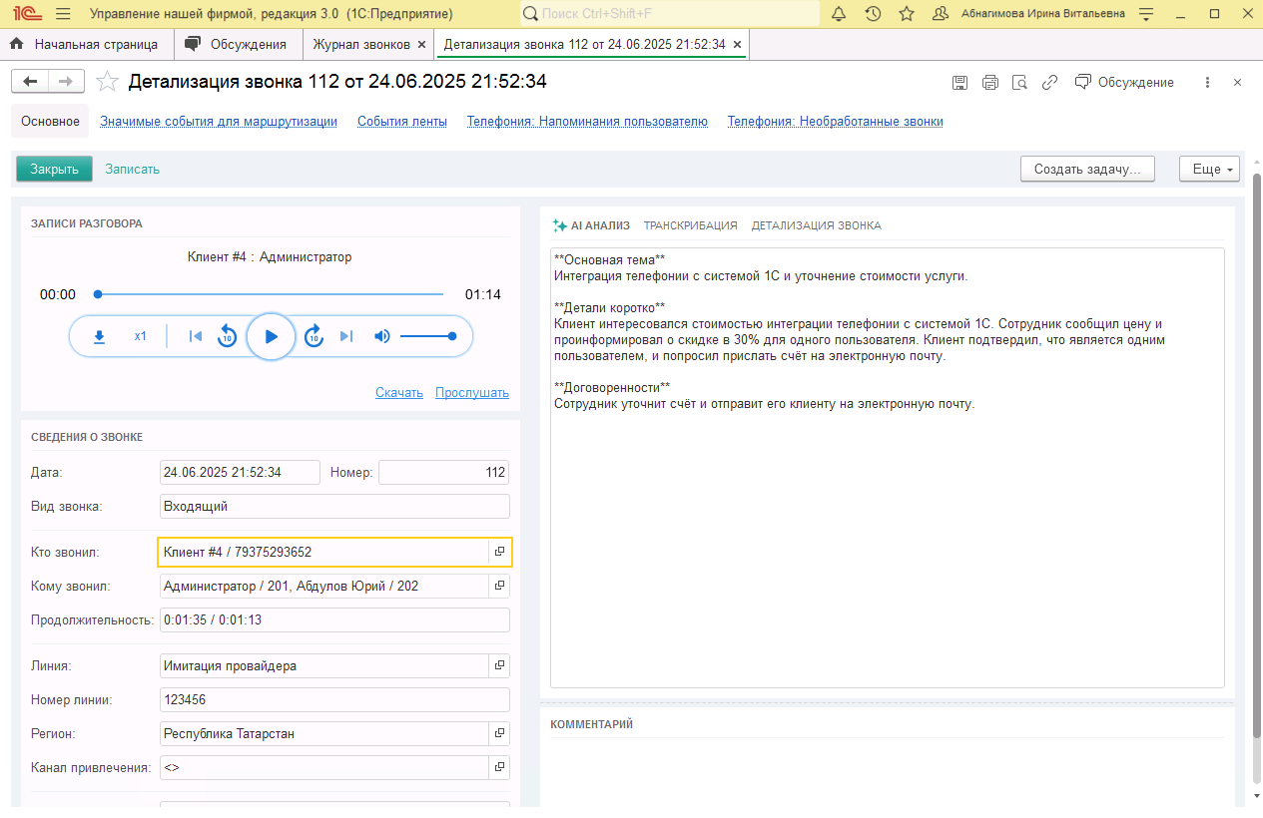Screen dimensions: 1263x818
Task: Expand the Еще dropdown menu
Action: 1208,169
